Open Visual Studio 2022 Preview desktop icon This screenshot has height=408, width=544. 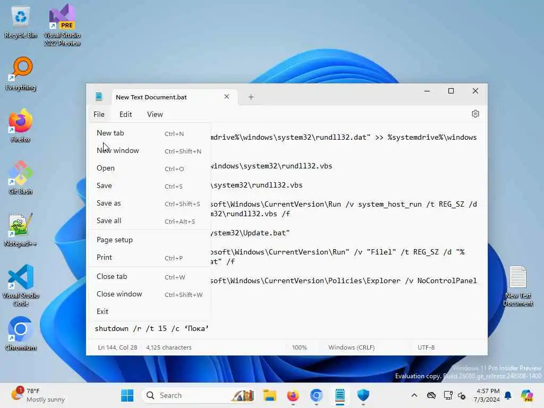point(62,25)
